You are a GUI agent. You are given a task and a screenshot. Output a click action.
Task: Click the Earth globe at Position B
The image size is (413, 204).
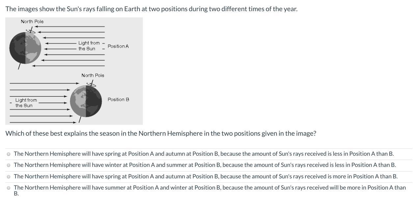[86, 101]
